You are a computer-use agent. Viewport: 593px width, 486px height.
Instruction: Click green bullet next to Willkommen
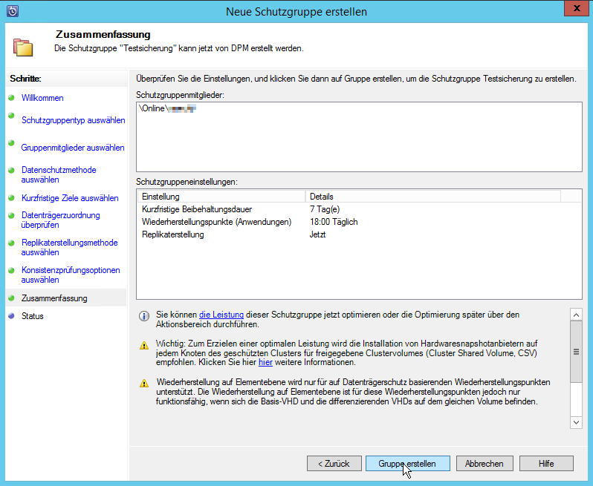click(x=11, y=98)
